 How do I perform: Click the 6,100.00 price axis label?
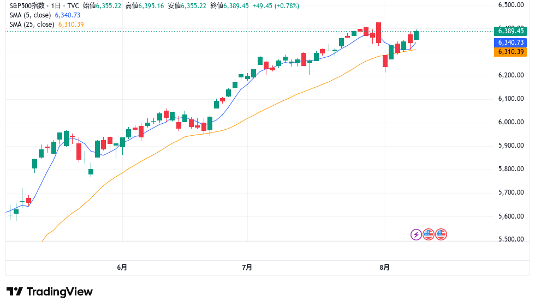(511, 99)
